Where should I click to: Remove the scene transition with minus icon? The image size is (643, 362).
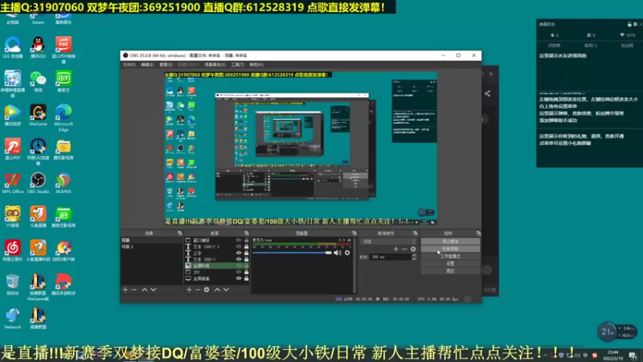coord(404,249)
